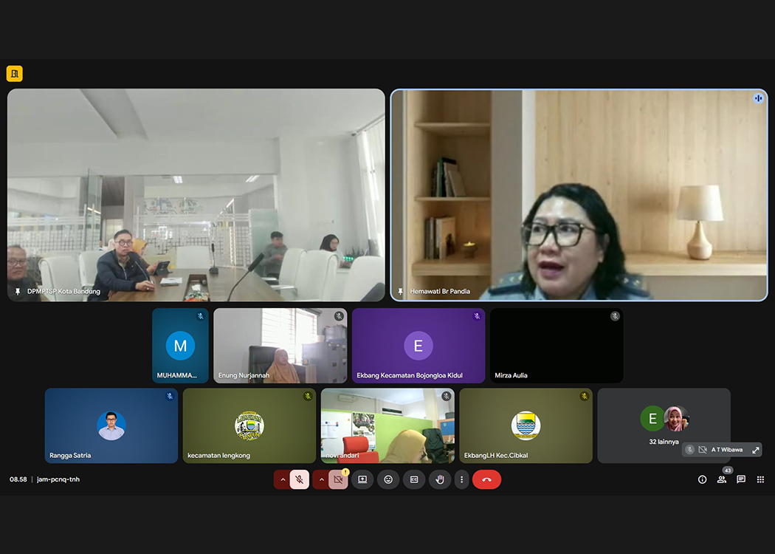Open more options three-dot menu

462,479
